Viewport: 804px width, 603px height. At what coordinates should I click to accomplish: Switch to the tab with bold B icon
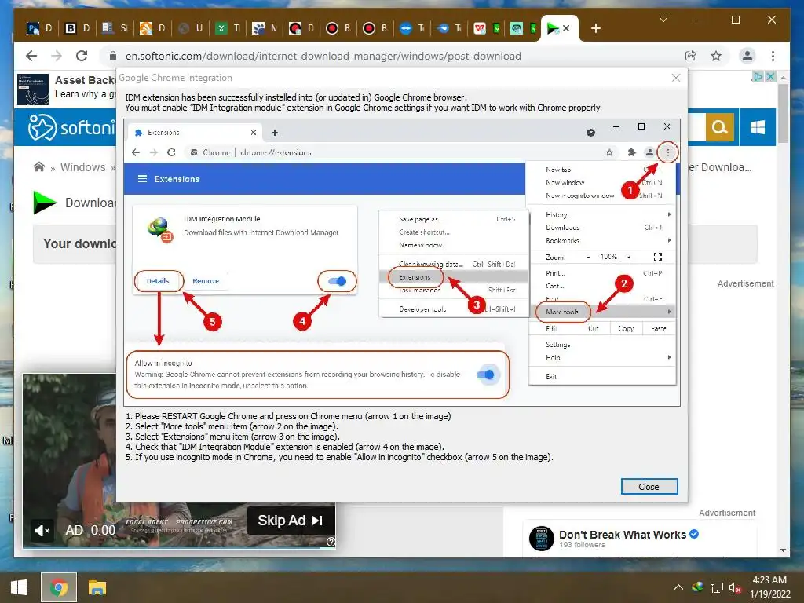click(77, 28)
